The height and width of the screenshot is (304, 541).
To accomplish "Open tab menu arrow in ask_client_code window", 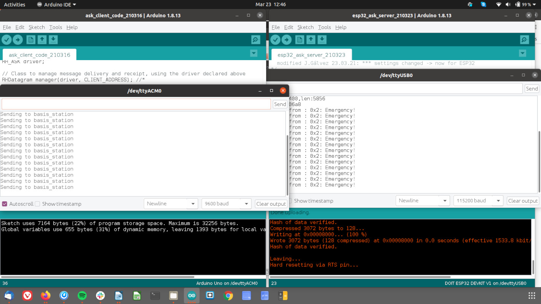I will (254, 54).
